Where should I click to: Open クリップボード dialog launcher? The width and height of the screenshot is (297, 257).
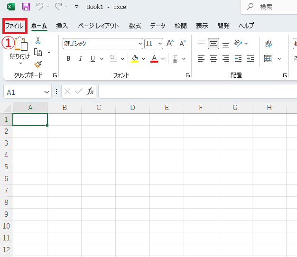[x=55, y=75]
